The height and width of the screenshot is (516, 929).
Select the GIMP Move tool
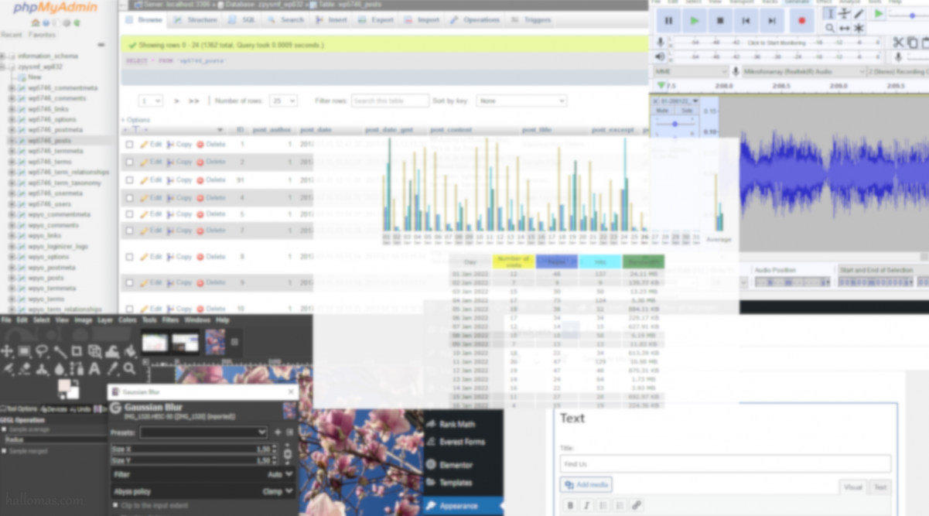7,351
